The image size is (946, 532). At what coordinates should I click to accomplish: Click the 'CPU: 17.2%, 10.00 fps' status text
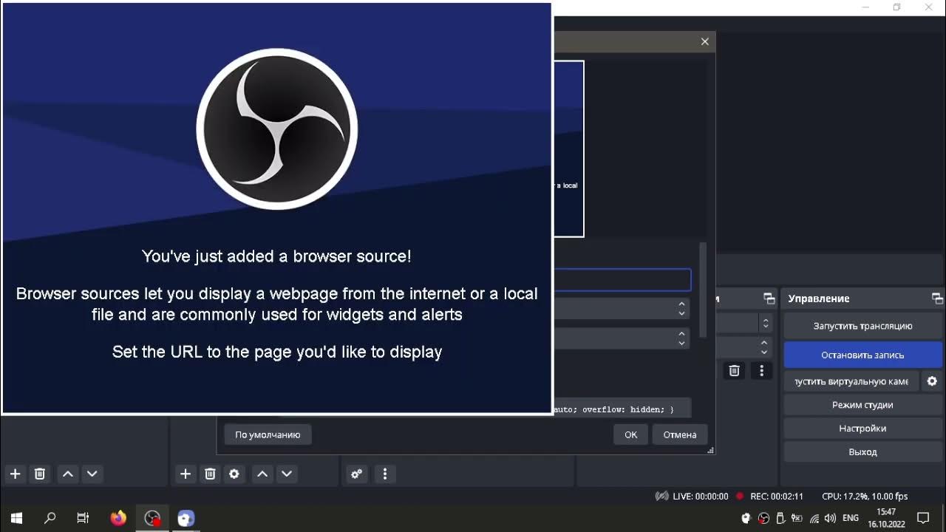pos(865,497)
